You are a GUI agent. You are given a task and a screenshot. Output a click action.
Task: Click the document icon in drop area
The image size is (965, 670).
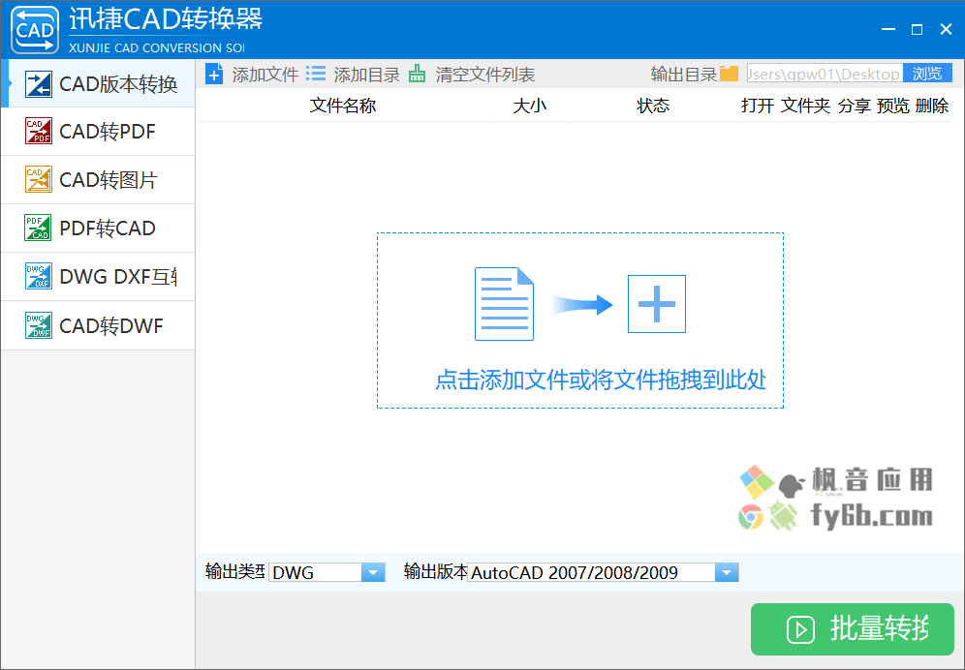(x=504, y=304)
